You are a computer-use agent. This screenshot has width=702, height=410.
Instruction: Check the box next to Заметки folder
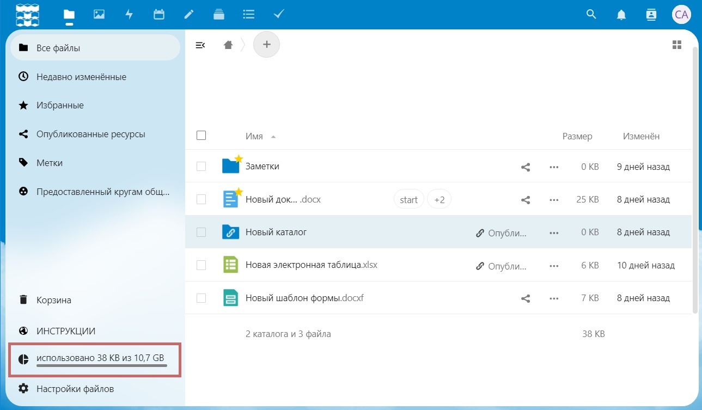(201, 166)
